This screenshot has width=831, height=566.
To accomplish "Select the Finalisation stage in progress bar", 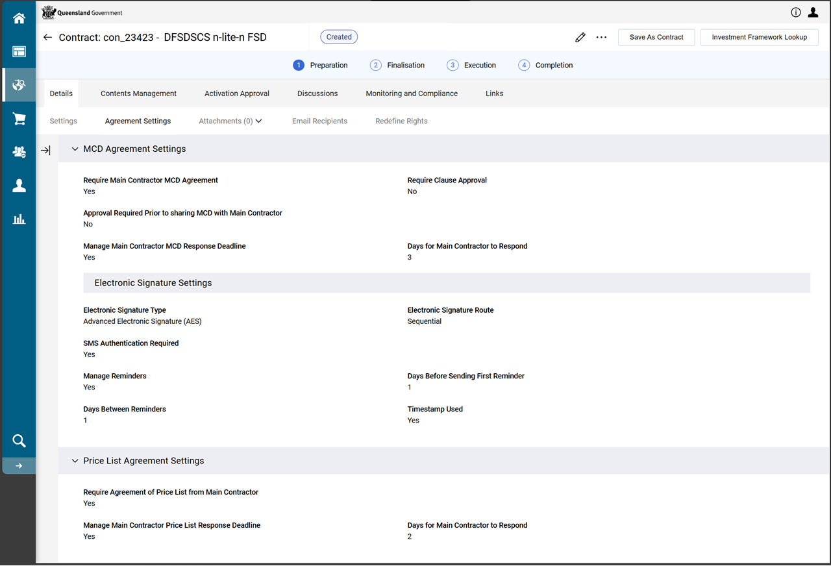I will pyautogui.click(x=397, y=65).
